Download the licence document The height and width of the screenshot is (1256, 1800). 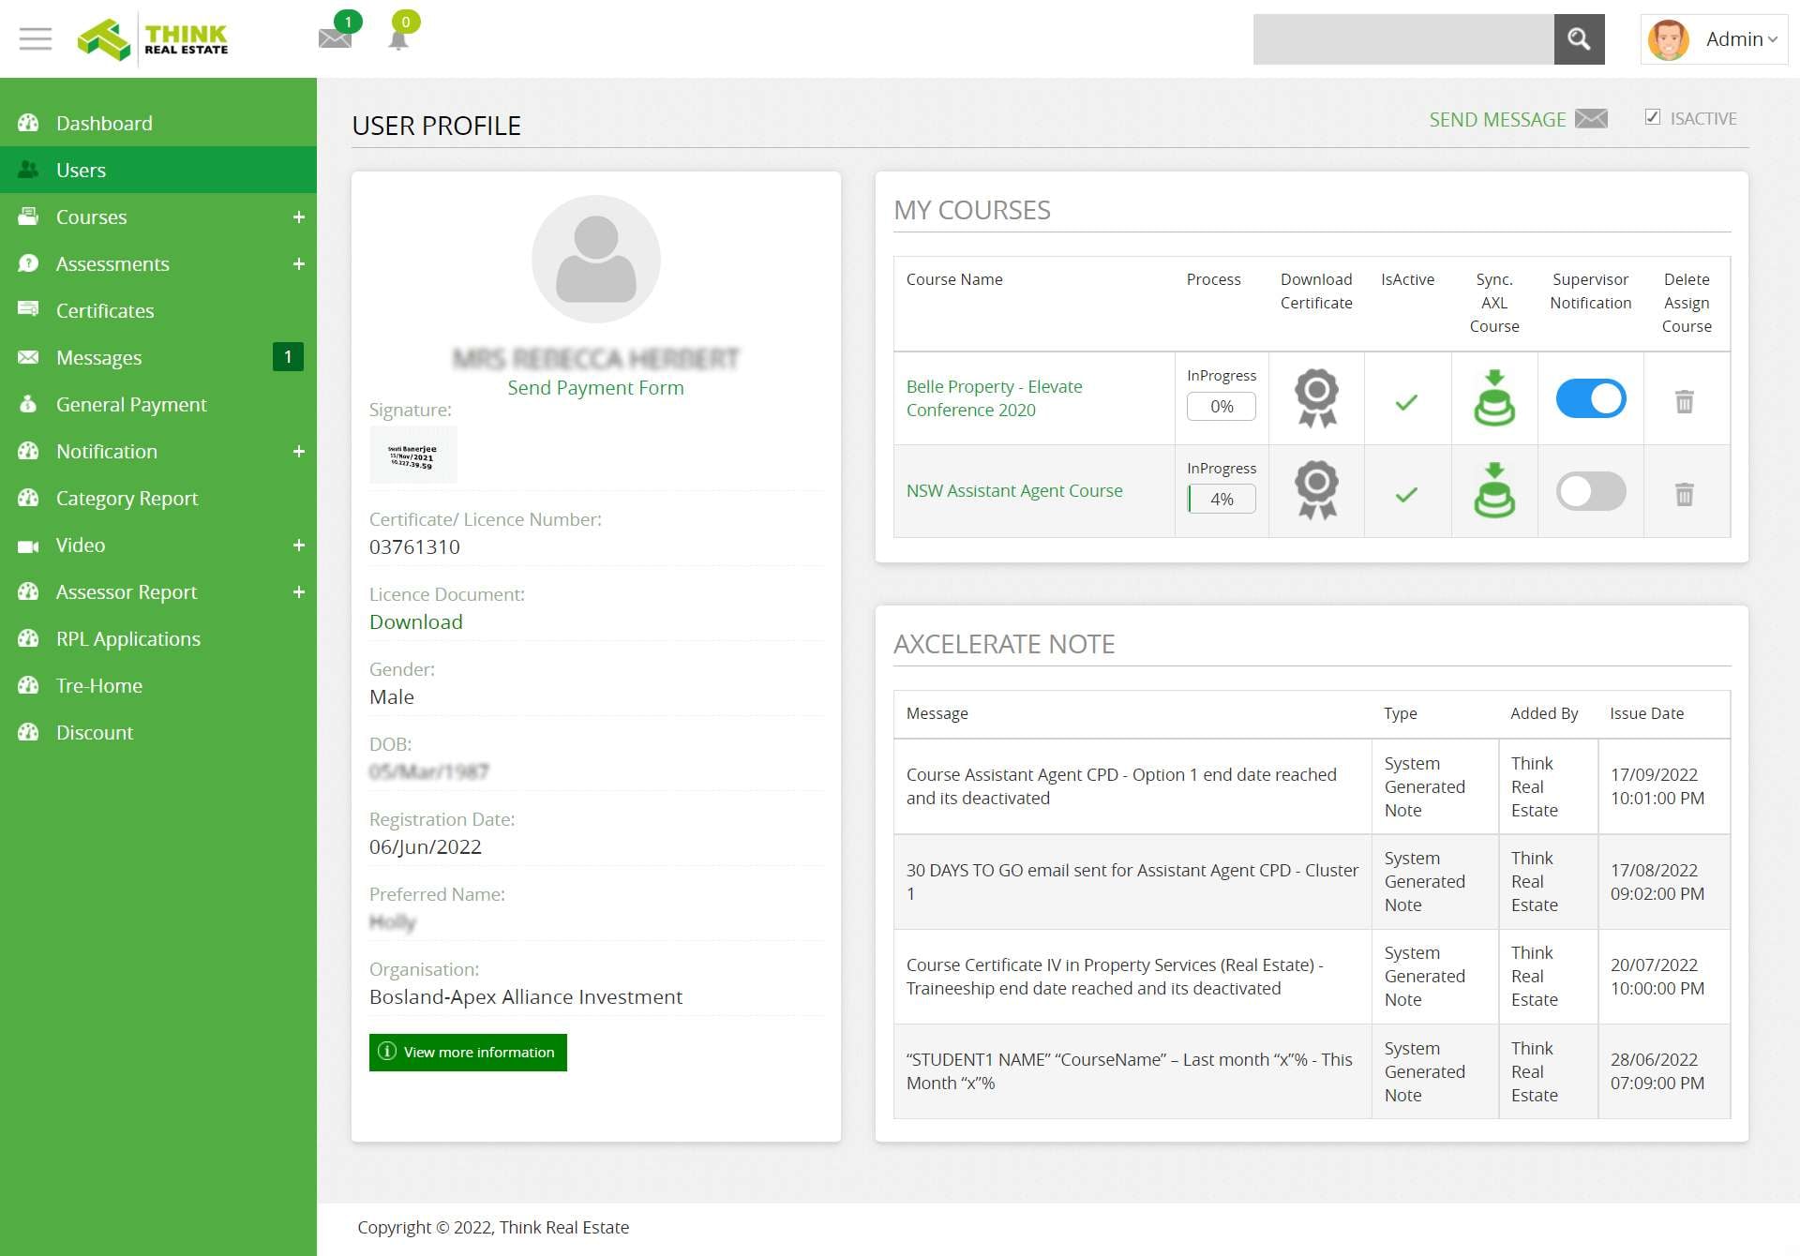tap(415, 622)
